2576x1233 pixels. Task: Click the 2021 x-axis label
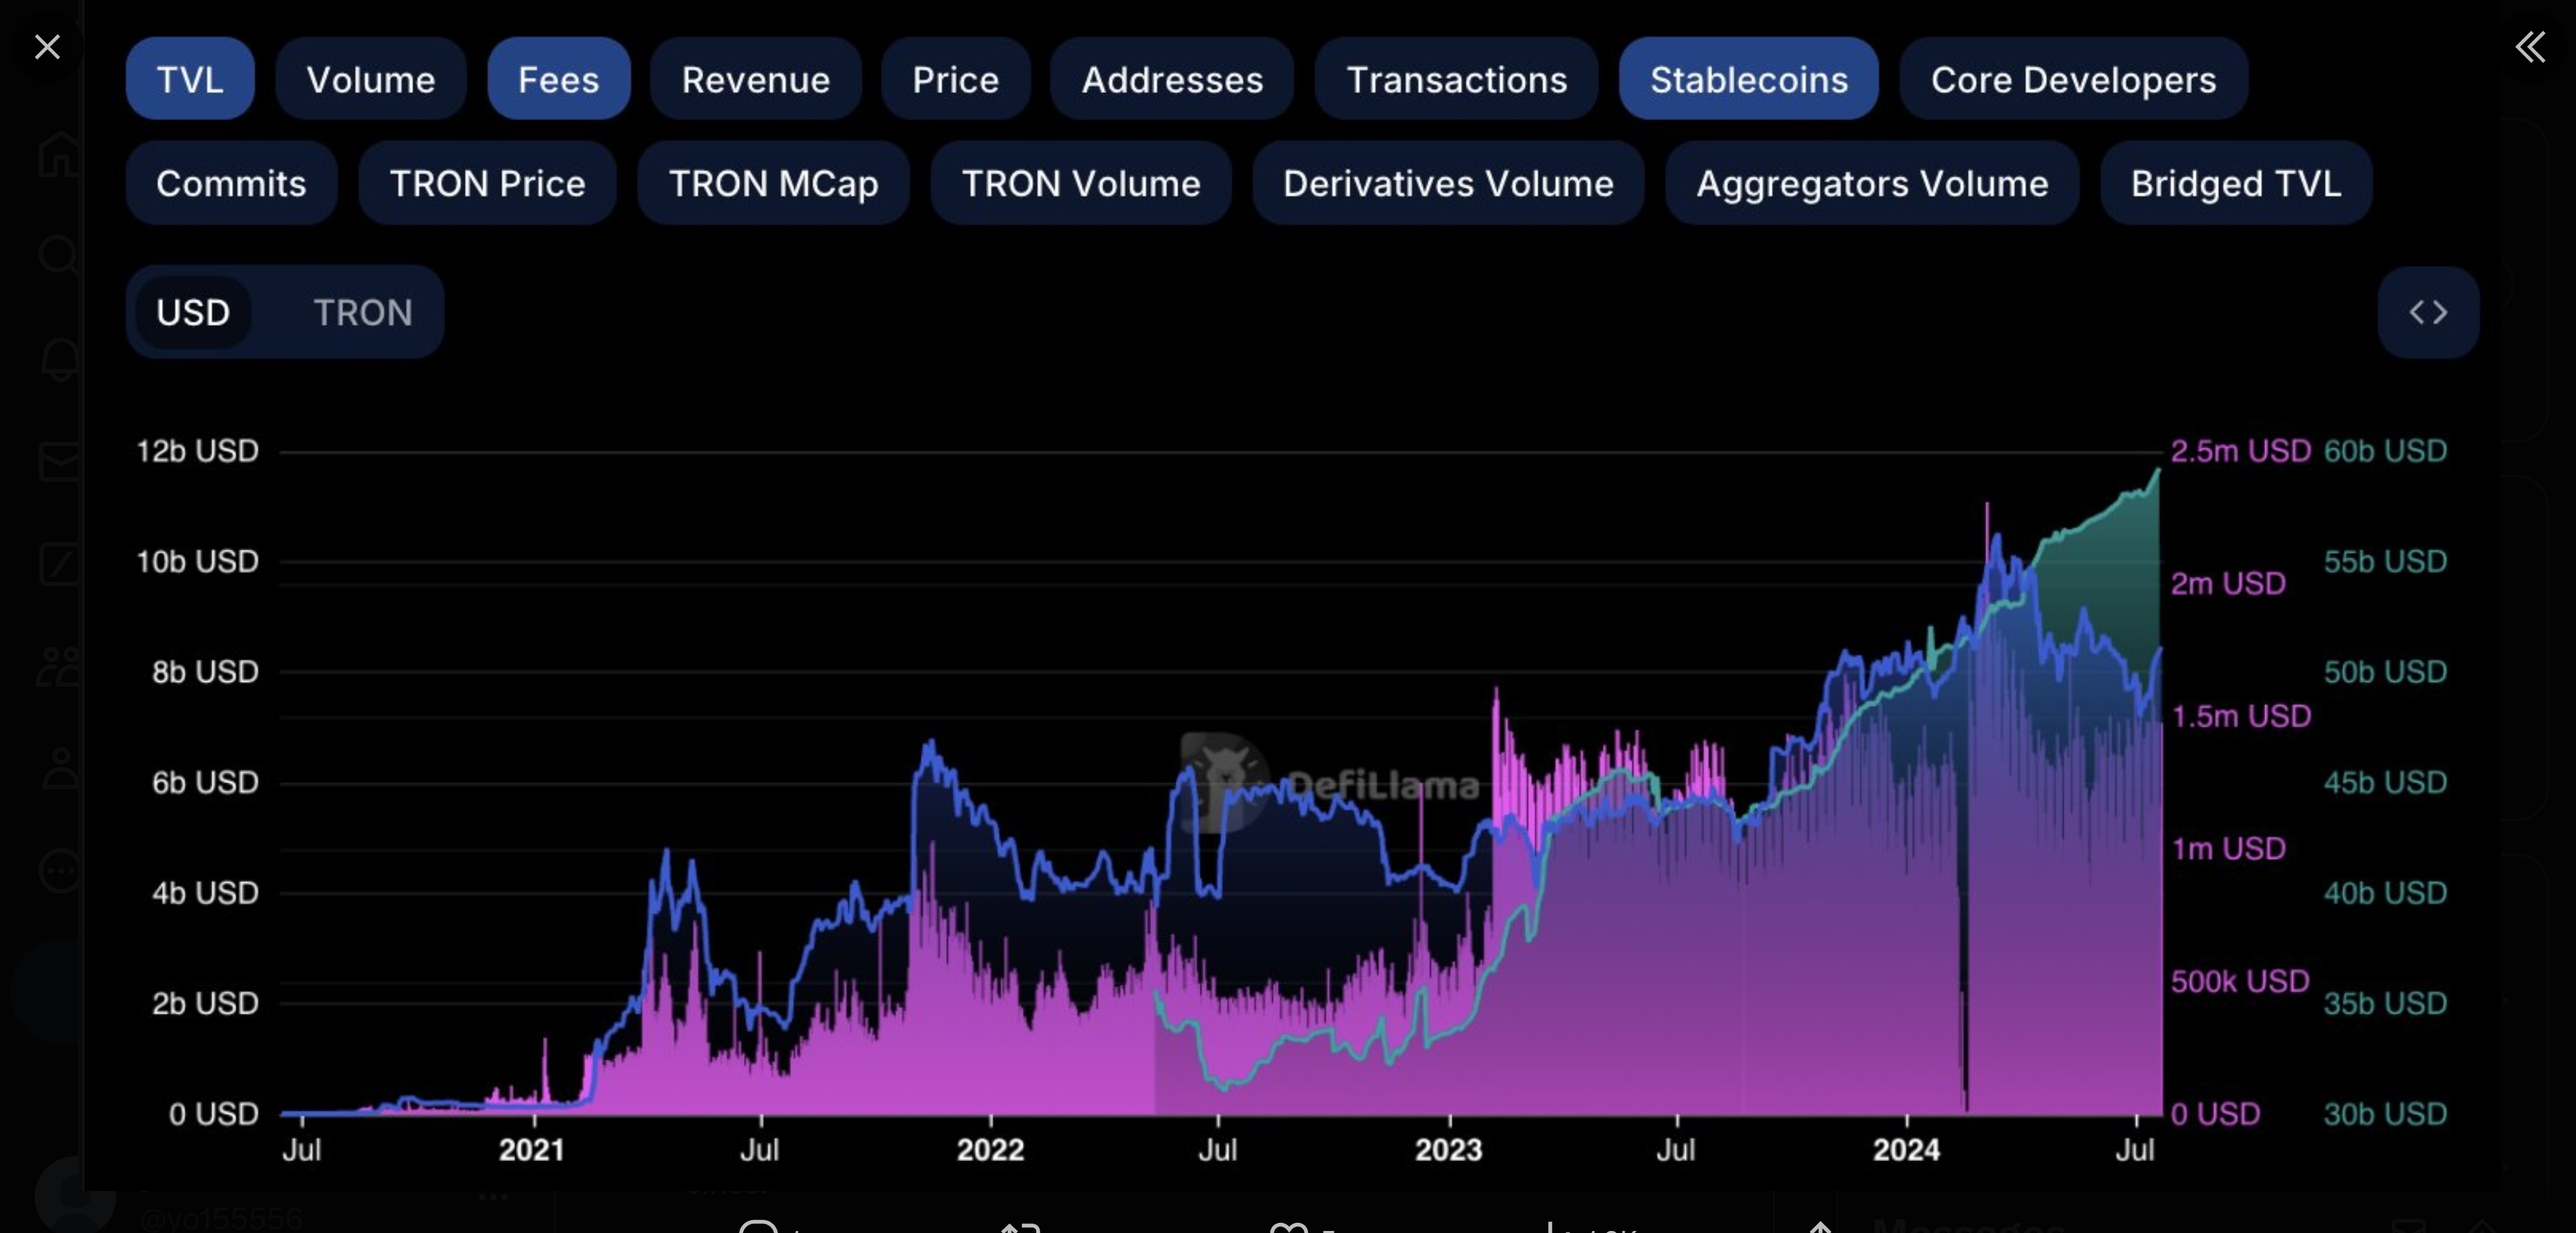pos(532,1149)
